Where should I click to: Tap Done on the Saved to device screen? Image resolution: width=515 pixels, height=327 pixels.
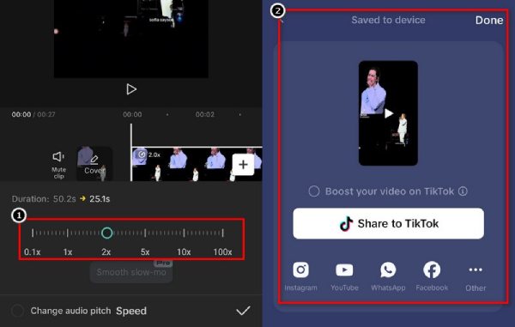click(x=489, y=21)
